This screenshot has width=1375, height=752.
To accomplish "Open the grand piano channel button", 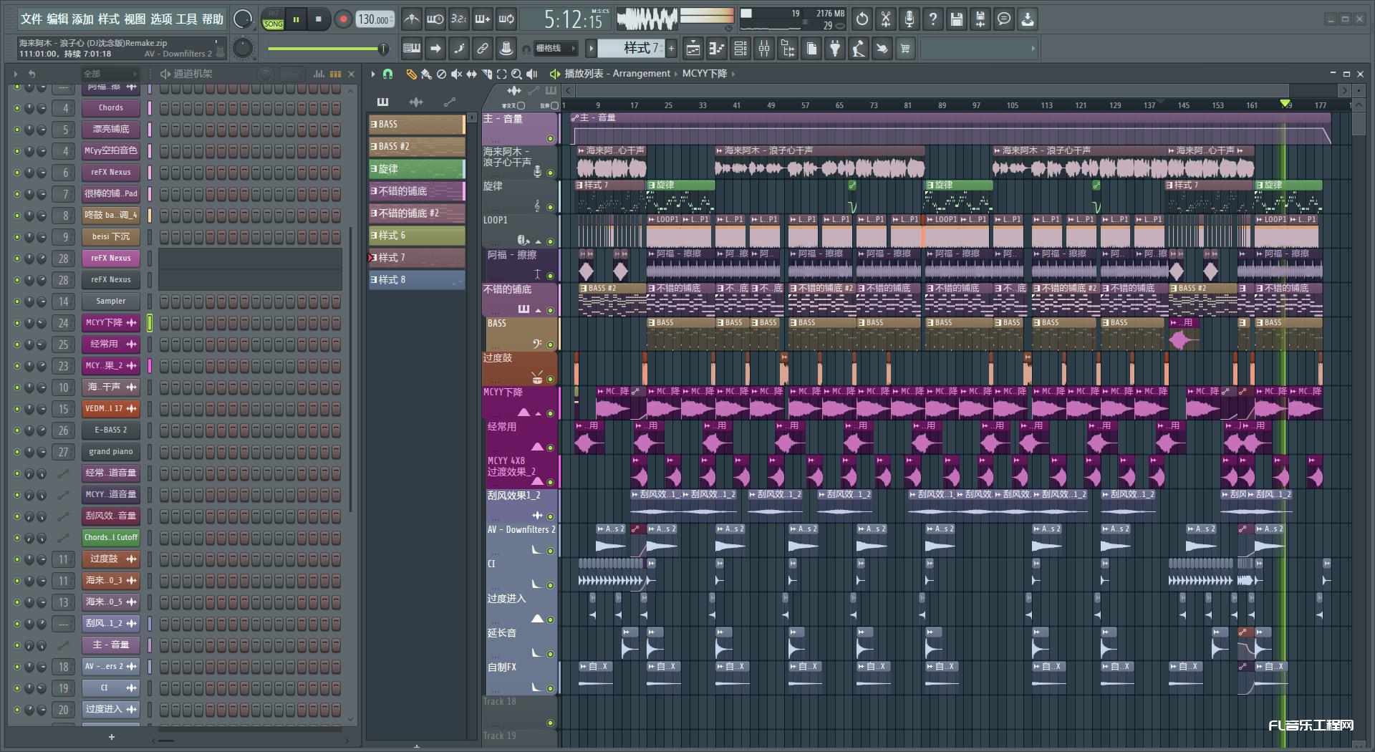I will click(x=111, y=452).
